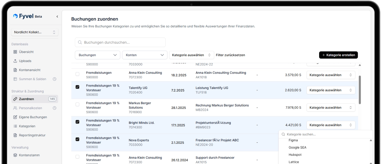Image resolution: width=382 pixels, height=164 pixels.
Task: Open Kontenstamm in the sidebar
Action: (x=35, y=155)
